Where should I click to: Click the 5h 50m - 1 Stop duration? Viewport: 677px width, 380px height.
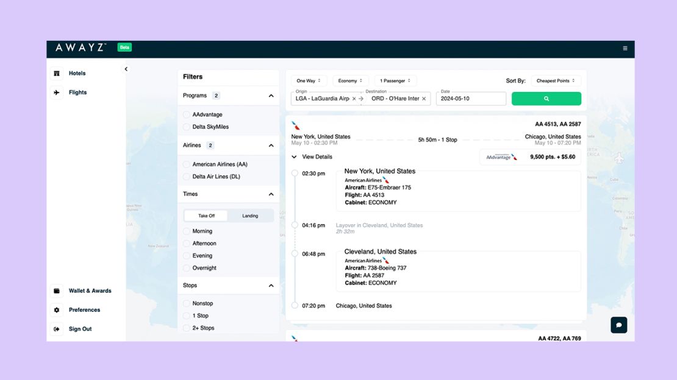(x=437, y=139)
